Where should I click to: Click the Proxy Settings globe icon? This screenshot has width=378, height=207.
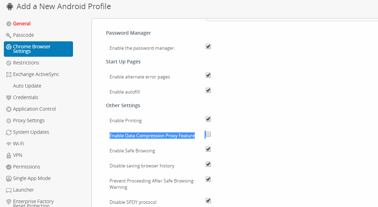tap(8, 120)
